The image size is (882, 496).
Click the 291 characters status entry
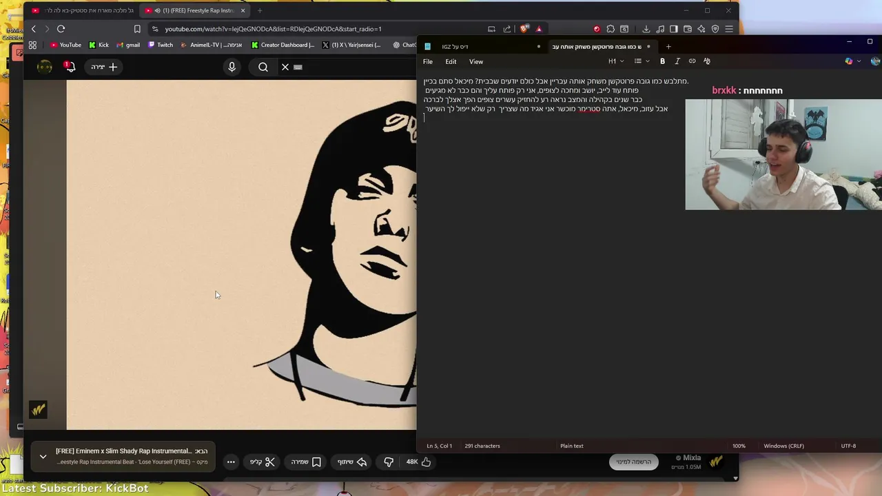pos(482,446)
